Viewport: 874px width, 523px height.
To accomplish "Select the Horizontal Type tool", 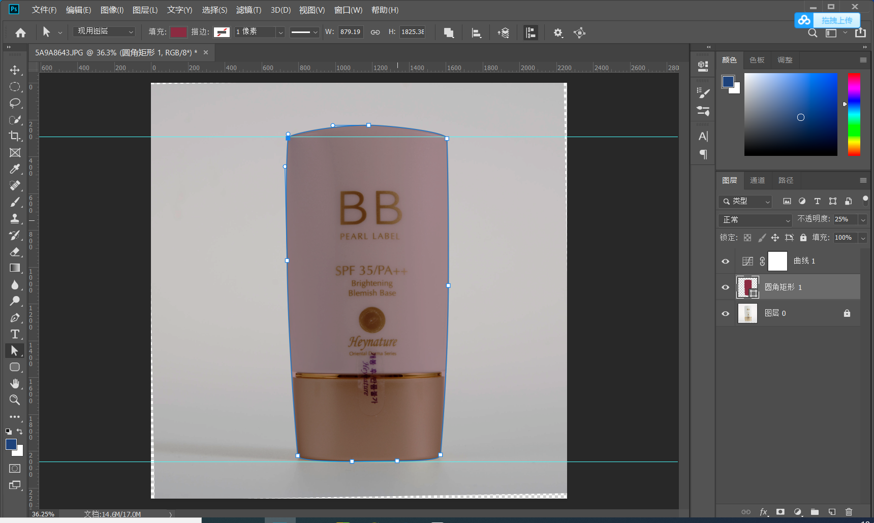I will (x=15, y=334).
